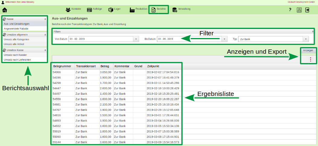Collapse the Filtern panel
318x146 pixels.
[x=313, y=31]
